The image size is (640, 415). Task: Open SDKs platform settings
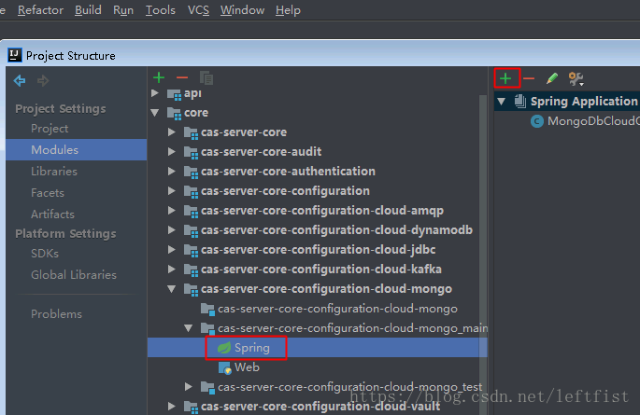click(45, 254)
